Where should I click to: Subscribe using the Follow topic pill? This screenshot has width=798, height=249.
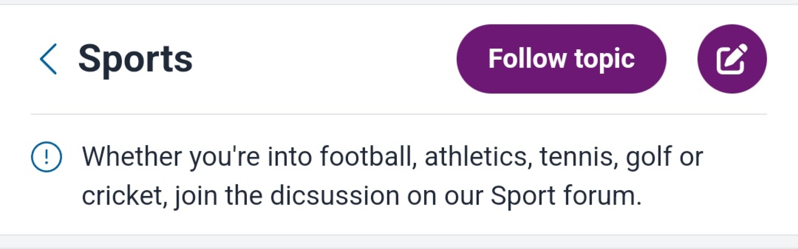click(x=561, y=59)
